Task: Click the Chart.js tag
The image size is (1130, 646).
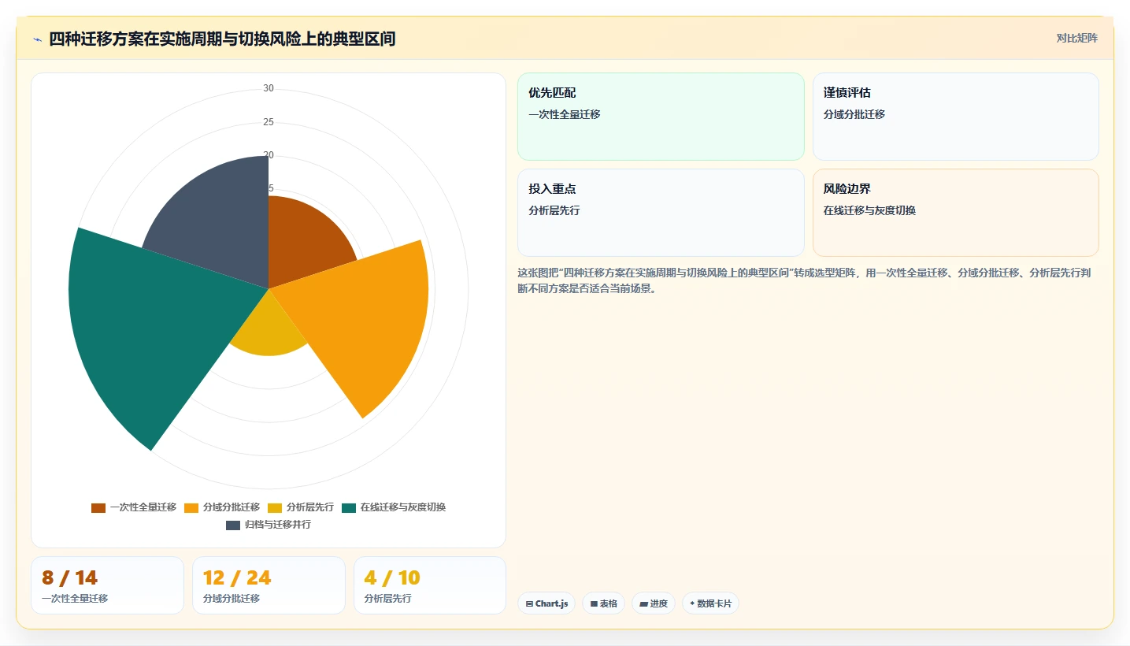Action: point(546,603)
